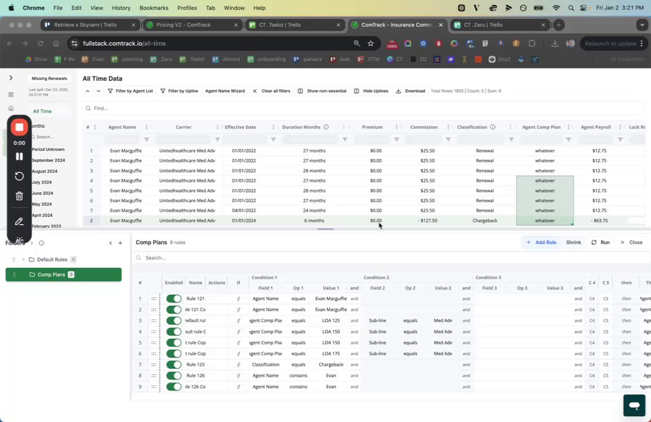651x422 pixels.
Task: Disable the Rule 121 toggle
Action: pyautogui.click(x=174, y=298)
